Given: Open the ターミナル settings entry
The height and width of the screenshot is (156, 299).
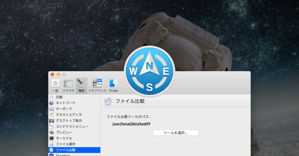Looking at the screenshot, I should (x=64, y=138).
